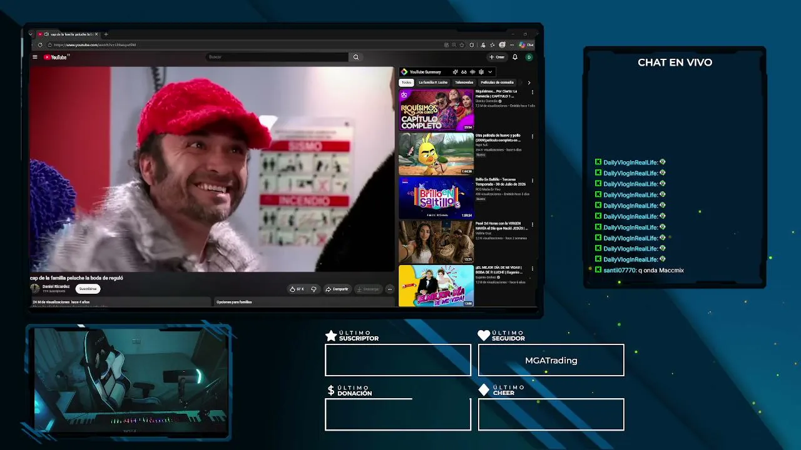
Task: Click the 'Suscribirse' button
Action: [88, 289]
